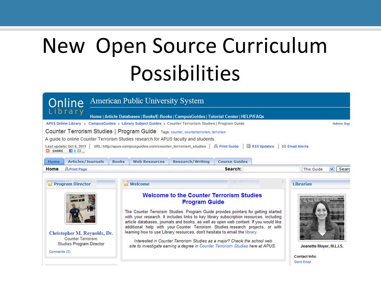Click the 'Jeanette Moyer, M.L.I.S.' name

click(x=322, y=246)
